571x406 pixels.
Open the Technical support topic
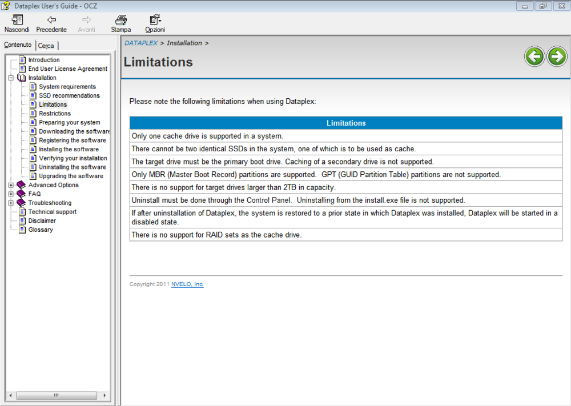(53, 211)
